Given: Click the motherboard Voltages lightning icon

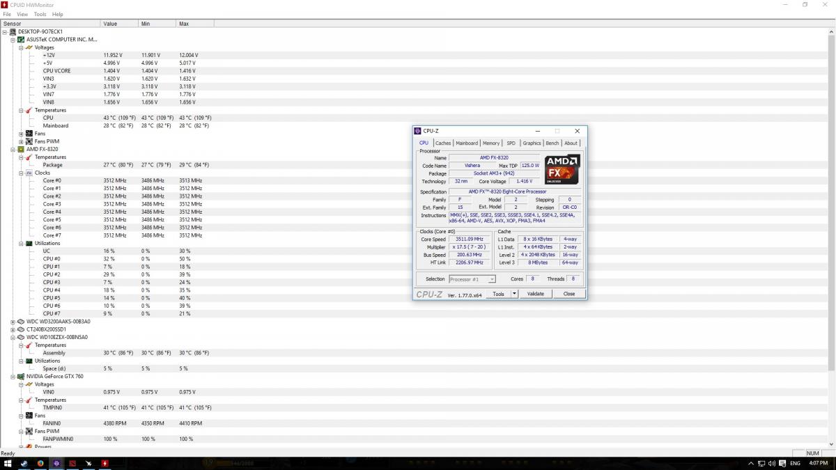Looking at the screenshot, I should (29, 47).
